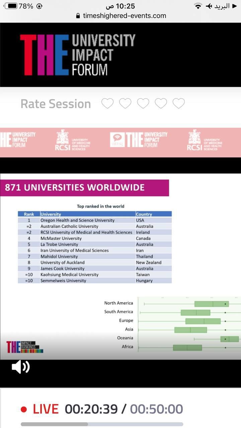Give five hearts to session
Viewport: 241px width, 428px height.
pyautogui.click(x=178, y=104)
